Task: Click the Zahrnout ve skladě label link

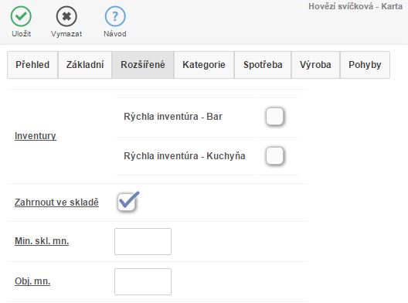Action: 56,203
